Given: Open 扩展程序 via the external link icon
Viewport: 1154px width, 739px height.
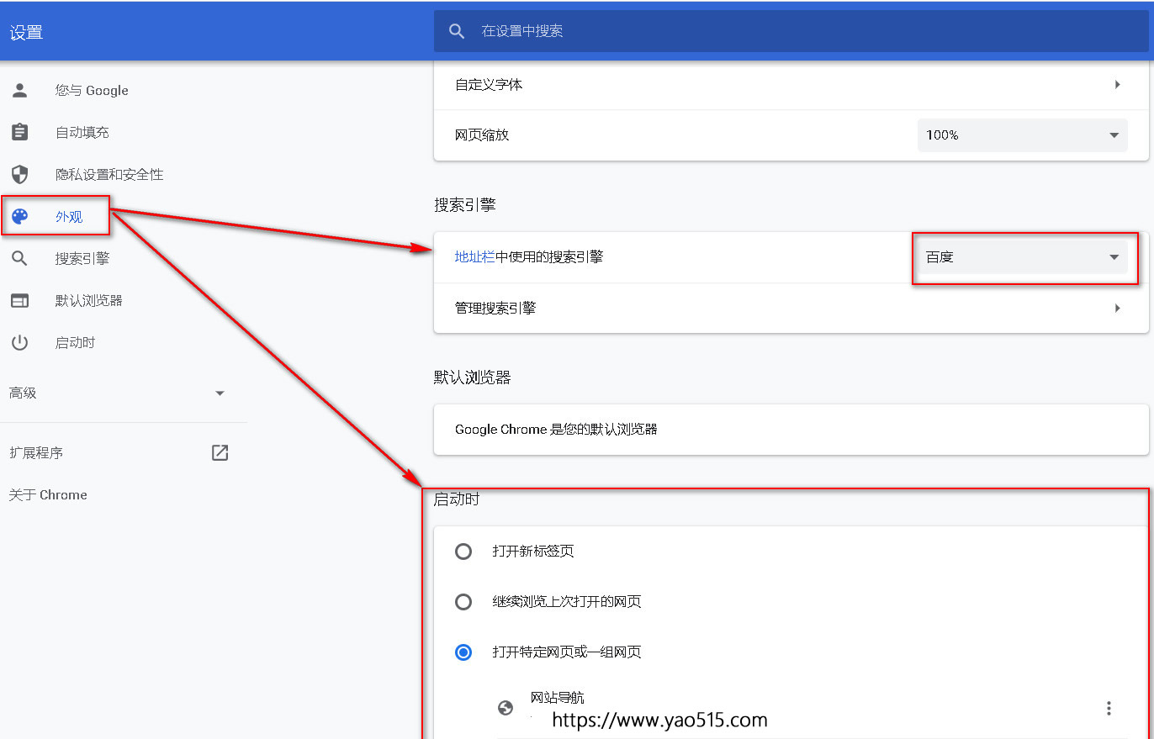Looking at the screenshot, I should pos(220,452).
